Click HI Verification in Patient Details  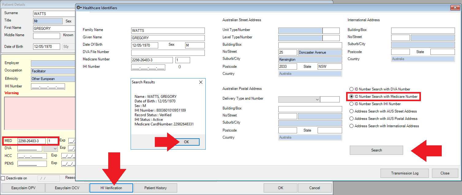pyautogui.click(x=111, y=188)
